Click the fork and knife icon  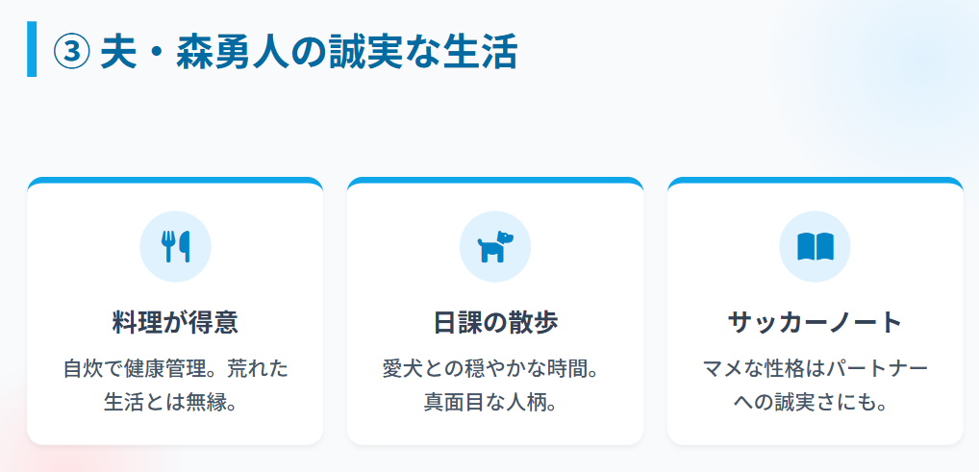click(175, 246)
